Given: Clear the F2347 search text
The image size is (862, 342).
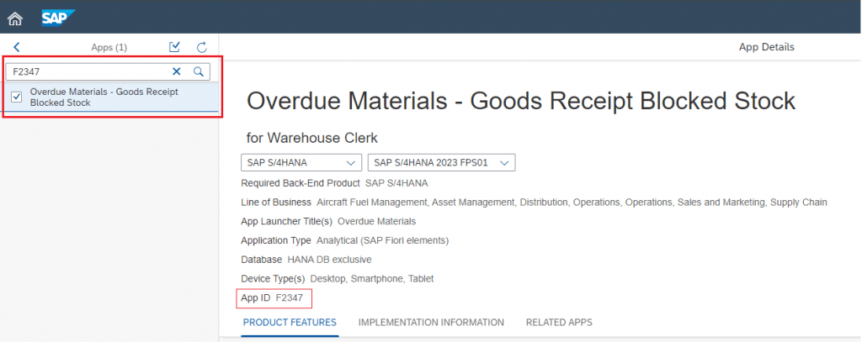Looking at the screenshot, I should click(177, 71).
